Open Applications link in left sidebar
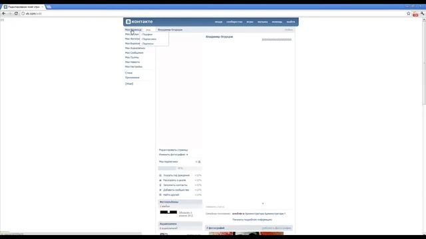 (x=132, y=78)
